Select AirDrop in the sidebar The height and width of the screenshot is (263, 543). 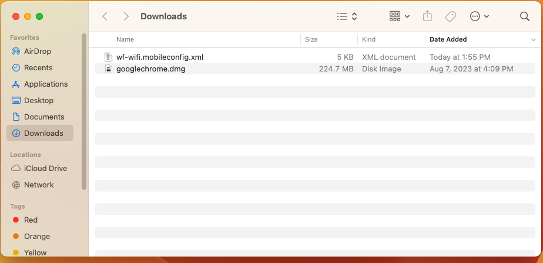click(40, 52)
